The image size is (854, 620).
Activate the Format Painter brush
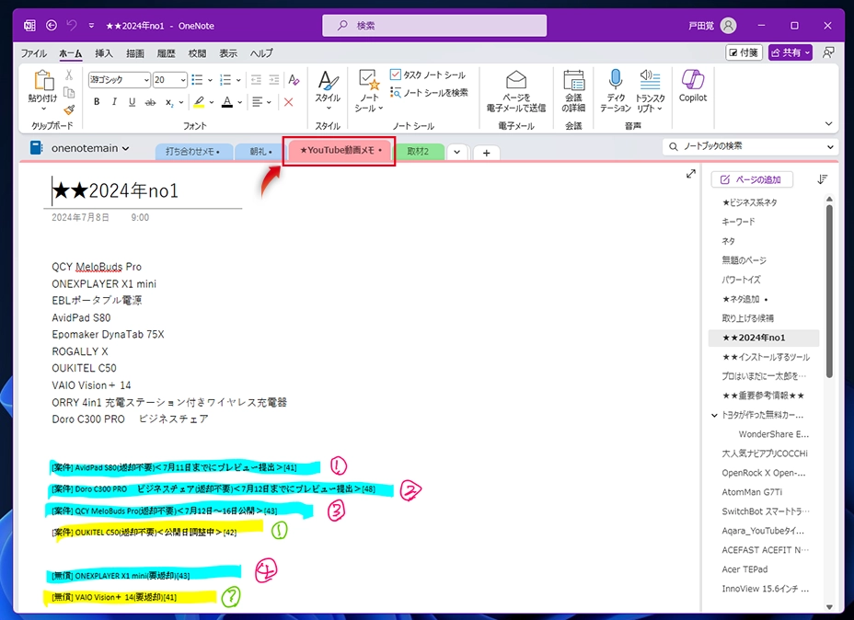point(69,109)
